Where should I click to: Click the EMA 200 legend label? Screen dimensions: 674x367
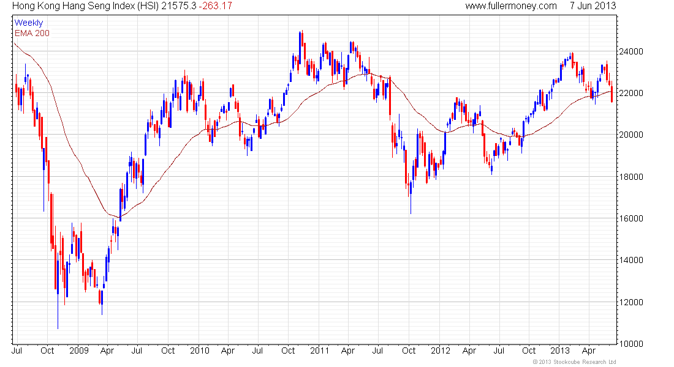[x=32, y=34]
